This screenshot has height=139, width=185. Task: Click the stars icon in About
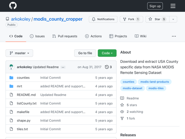click(122, 105)
